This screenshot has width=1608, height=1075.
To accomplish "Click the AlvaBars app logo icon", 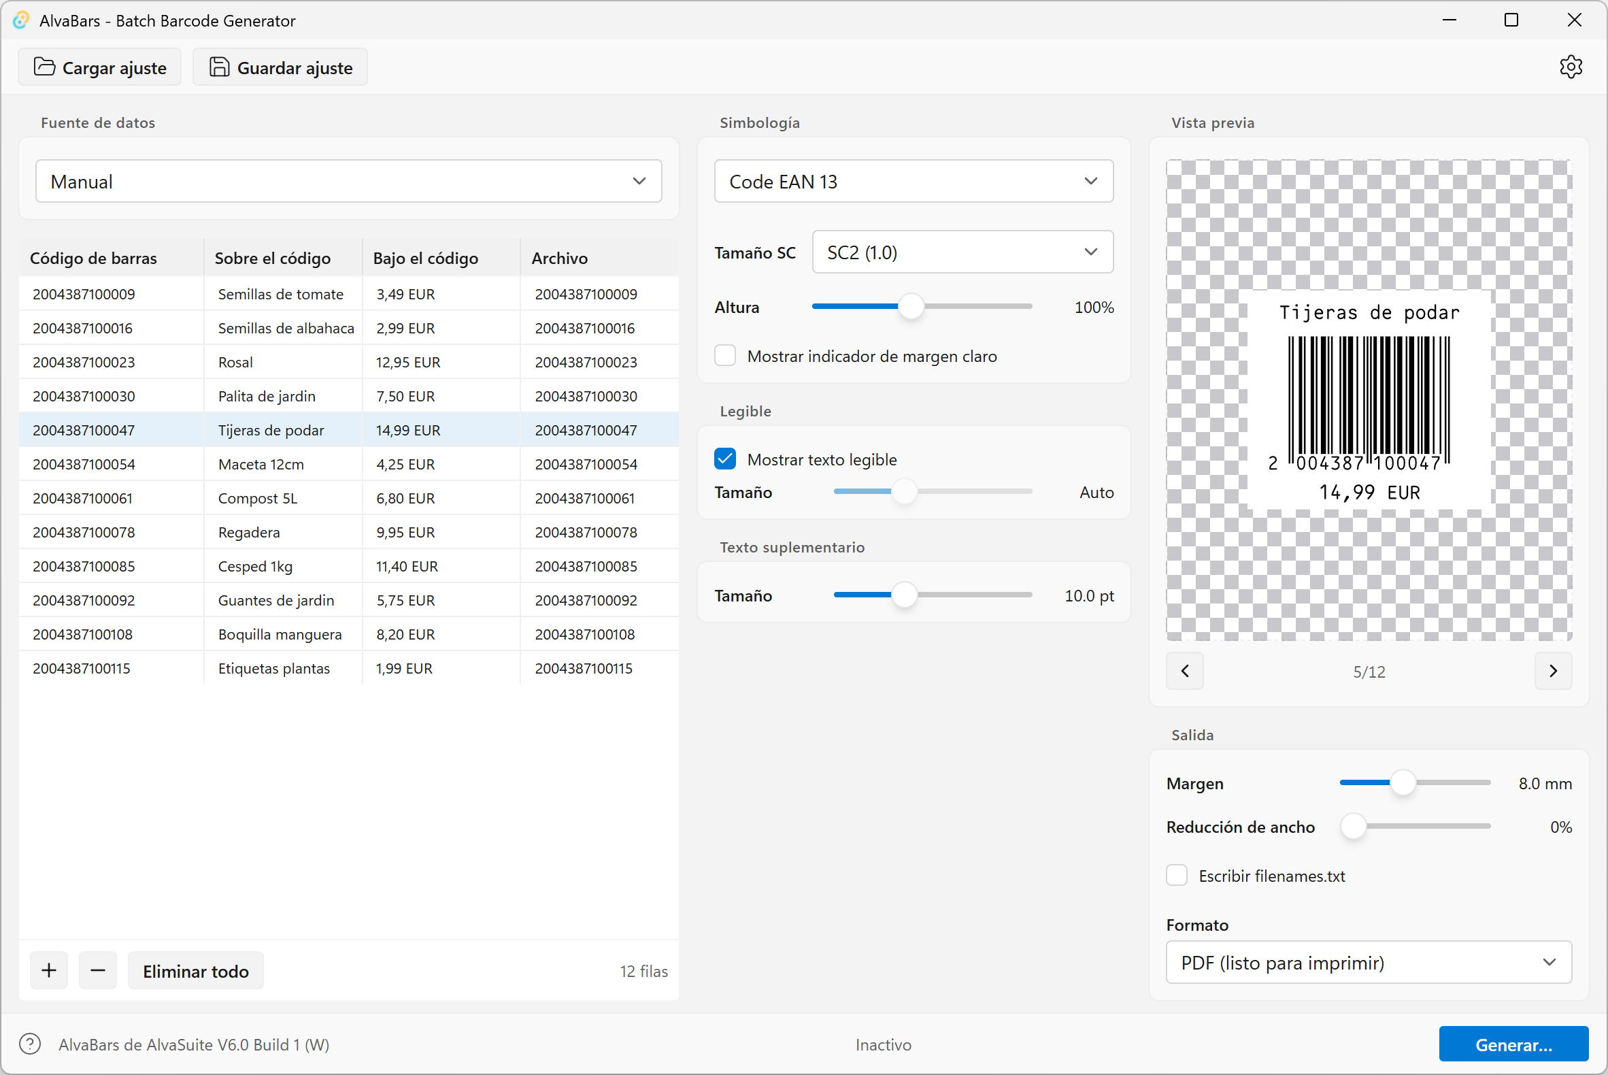I will pos(21,20).
